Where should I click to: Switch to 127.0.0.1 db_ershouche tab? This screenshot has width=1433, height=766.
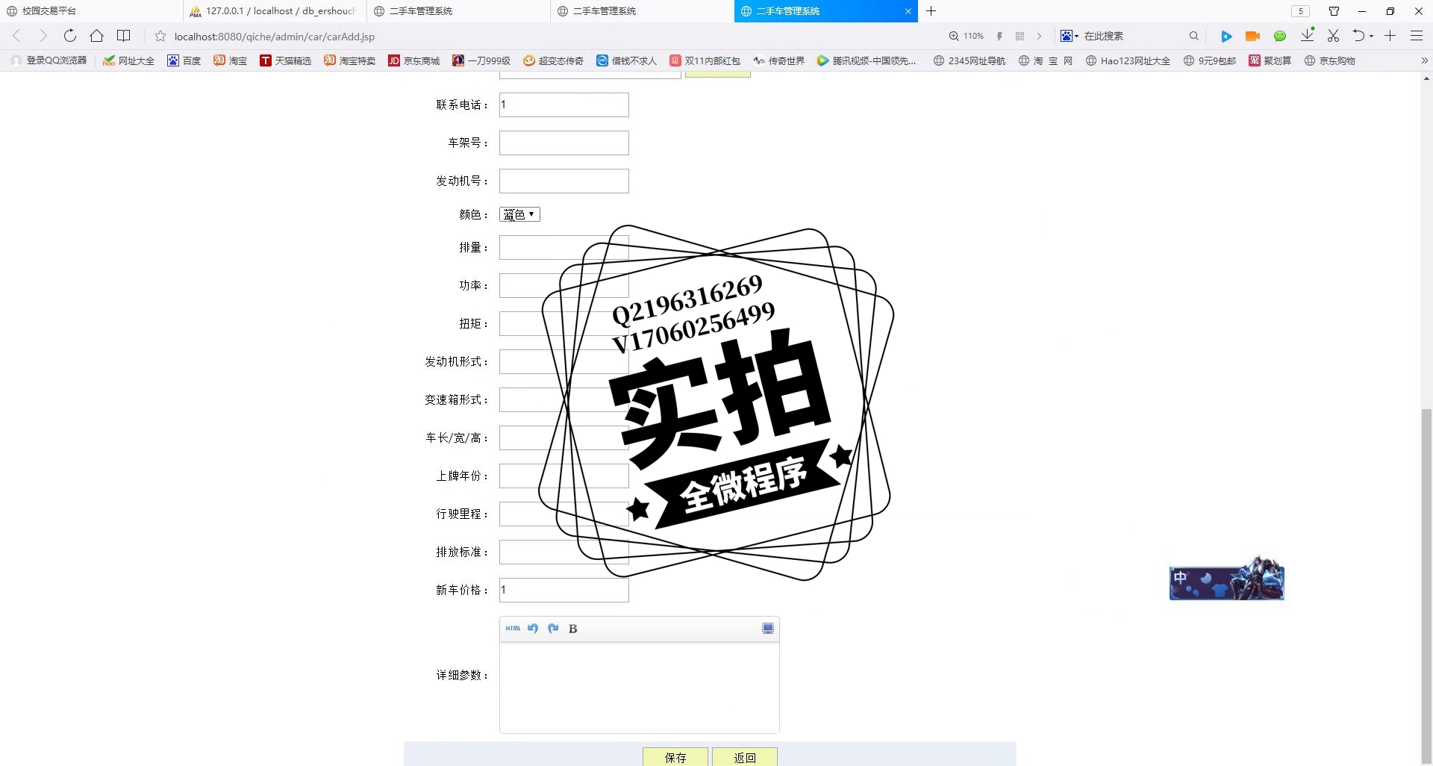coord(275,11)
